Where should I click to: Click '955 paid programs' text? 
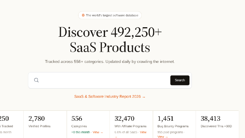(x=170, y=132)
